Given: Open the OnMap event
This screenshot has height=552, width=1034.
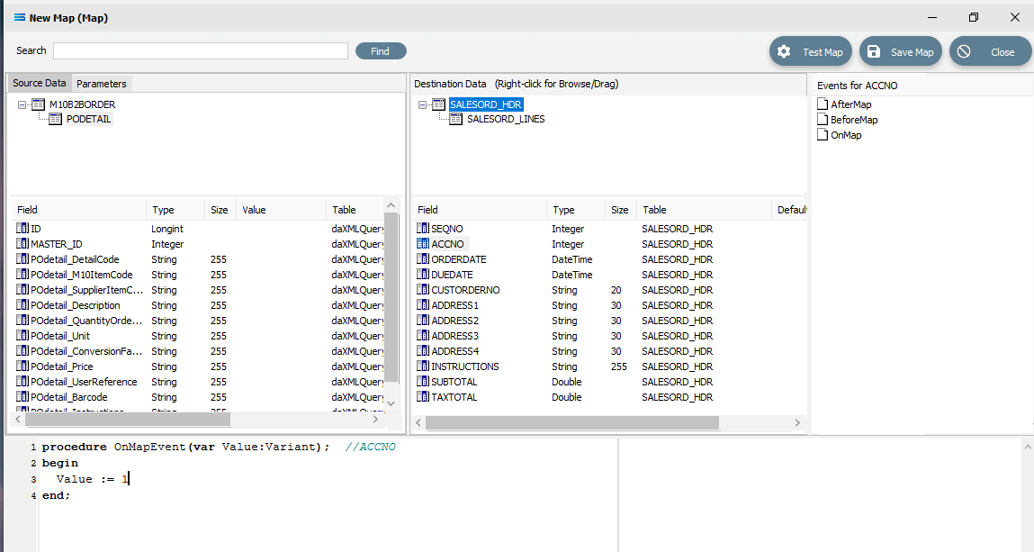Looking at the screenshot, I should pyautogui.click(x=846, y=135).
